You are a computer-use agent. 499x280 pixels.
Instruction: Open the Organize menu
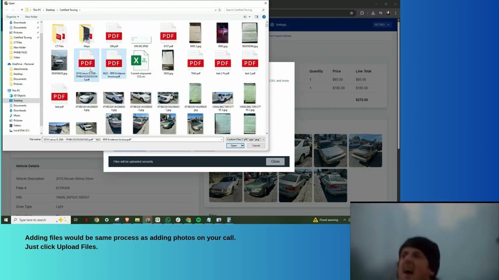pyautogui.click(x=12, y=17)
